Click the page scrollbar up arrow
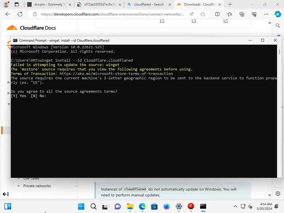Viewport: 284px width, 213px height. click(270, 23)
